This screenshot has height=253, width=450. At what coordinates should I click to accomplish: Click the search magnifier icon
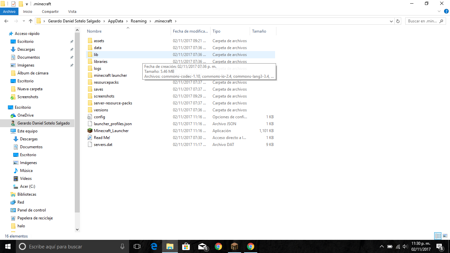click(x=441, y=21)
